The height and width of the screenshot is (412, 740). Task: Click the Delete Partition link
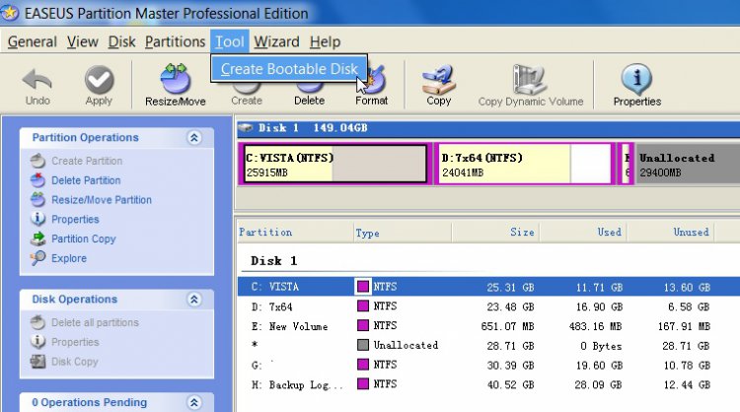[86, 180]
